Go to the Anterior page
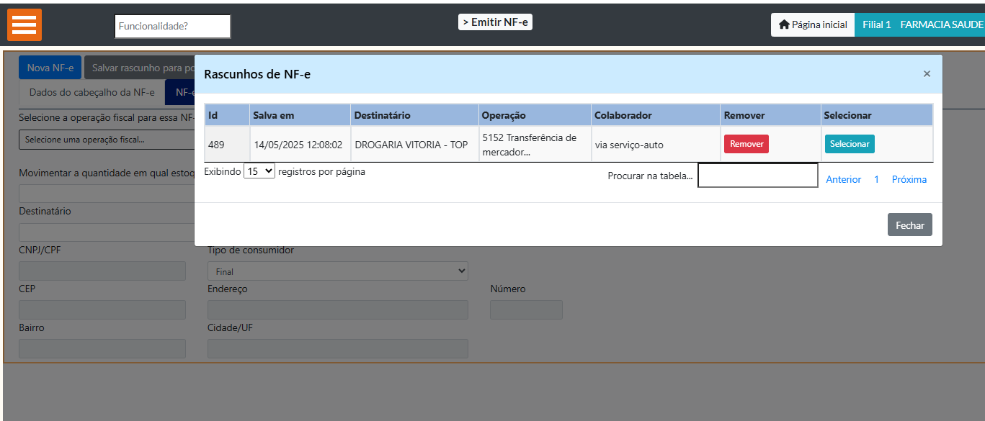Screen dimensions: 985x421 tap(843, 179)
